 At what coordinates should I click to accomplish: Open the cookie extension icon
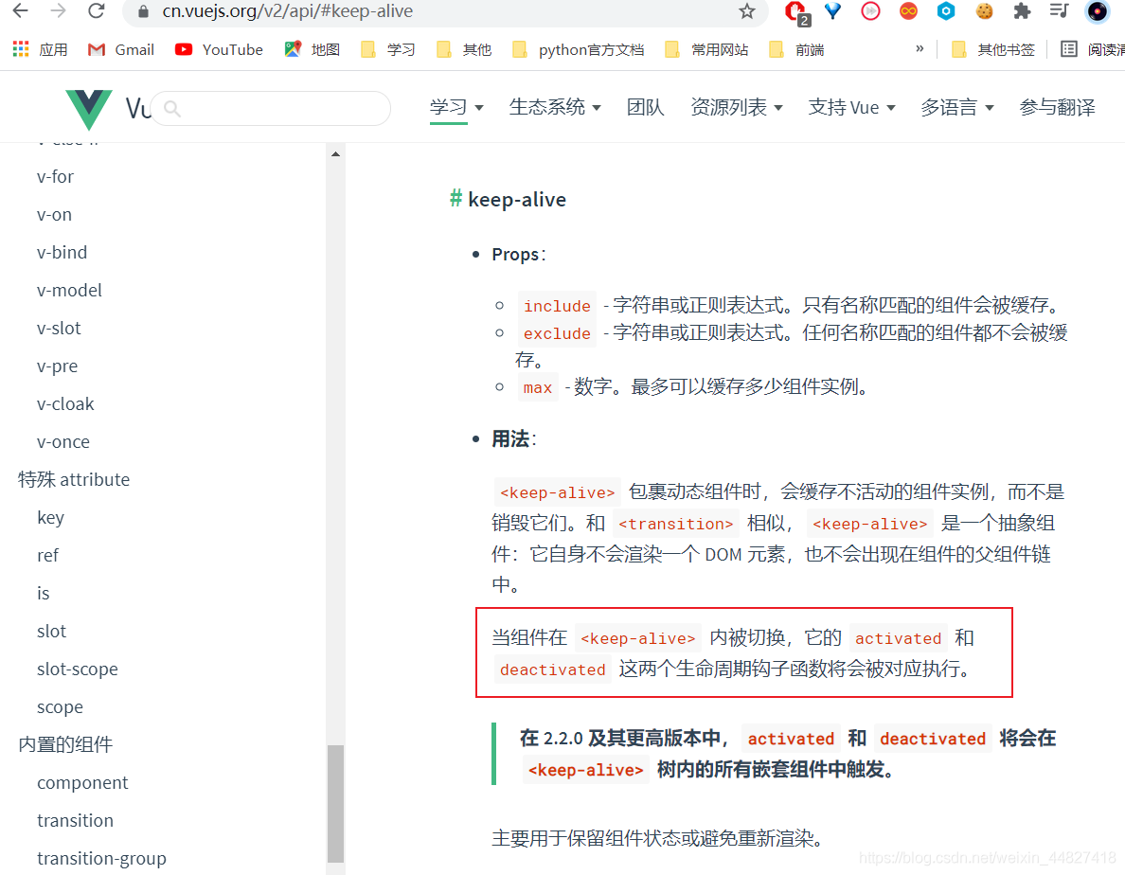pos(985,10)
